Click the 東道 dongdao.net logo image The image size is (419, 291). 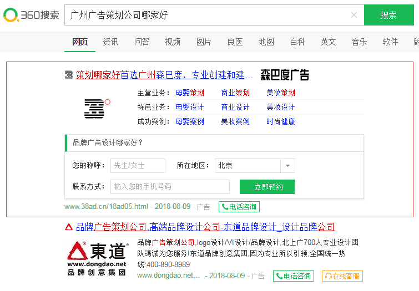click(97, 258)
